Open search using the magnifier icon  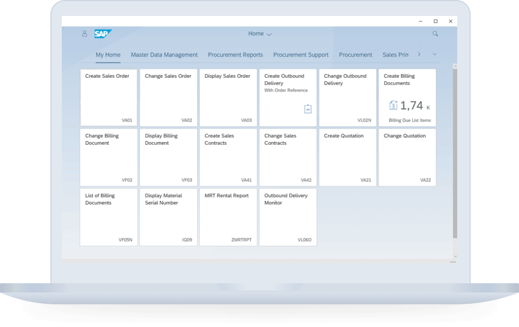pos(435,33)
